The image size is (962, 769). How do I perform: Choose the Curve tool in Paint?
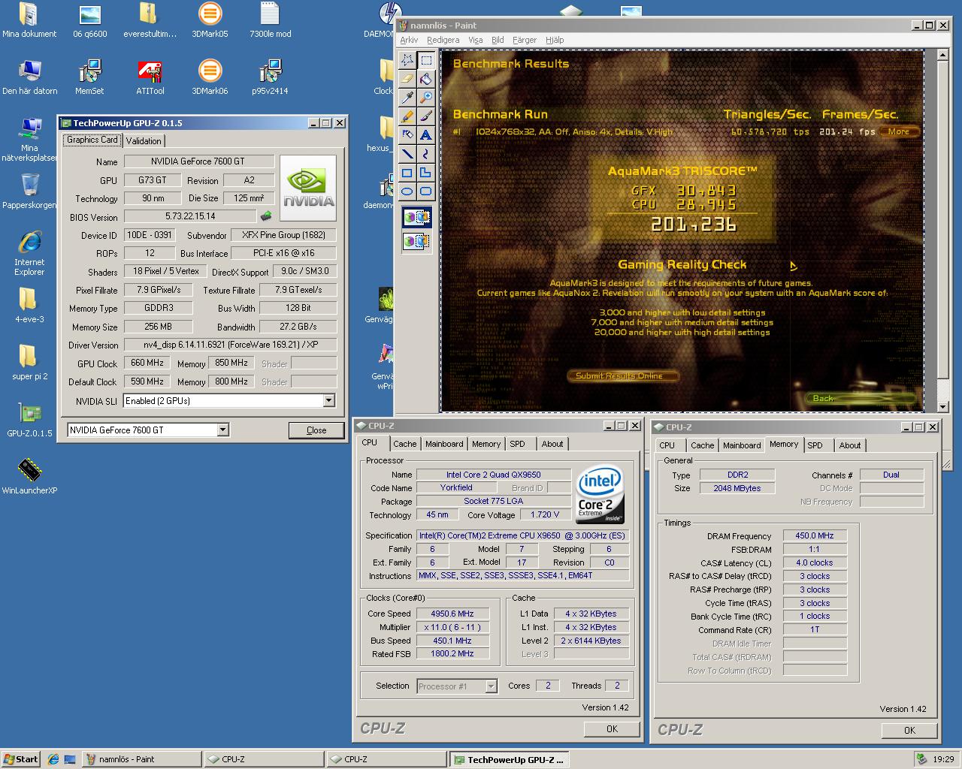tap(425, 153)
